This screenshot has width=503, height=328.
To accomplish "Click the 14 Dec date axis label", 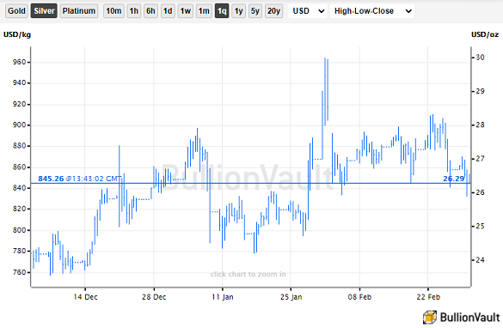I will pos(85,297).
